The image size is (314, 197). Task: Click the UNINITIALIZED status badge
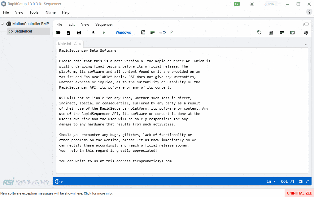pyautogui.click(x=299, y=193)
